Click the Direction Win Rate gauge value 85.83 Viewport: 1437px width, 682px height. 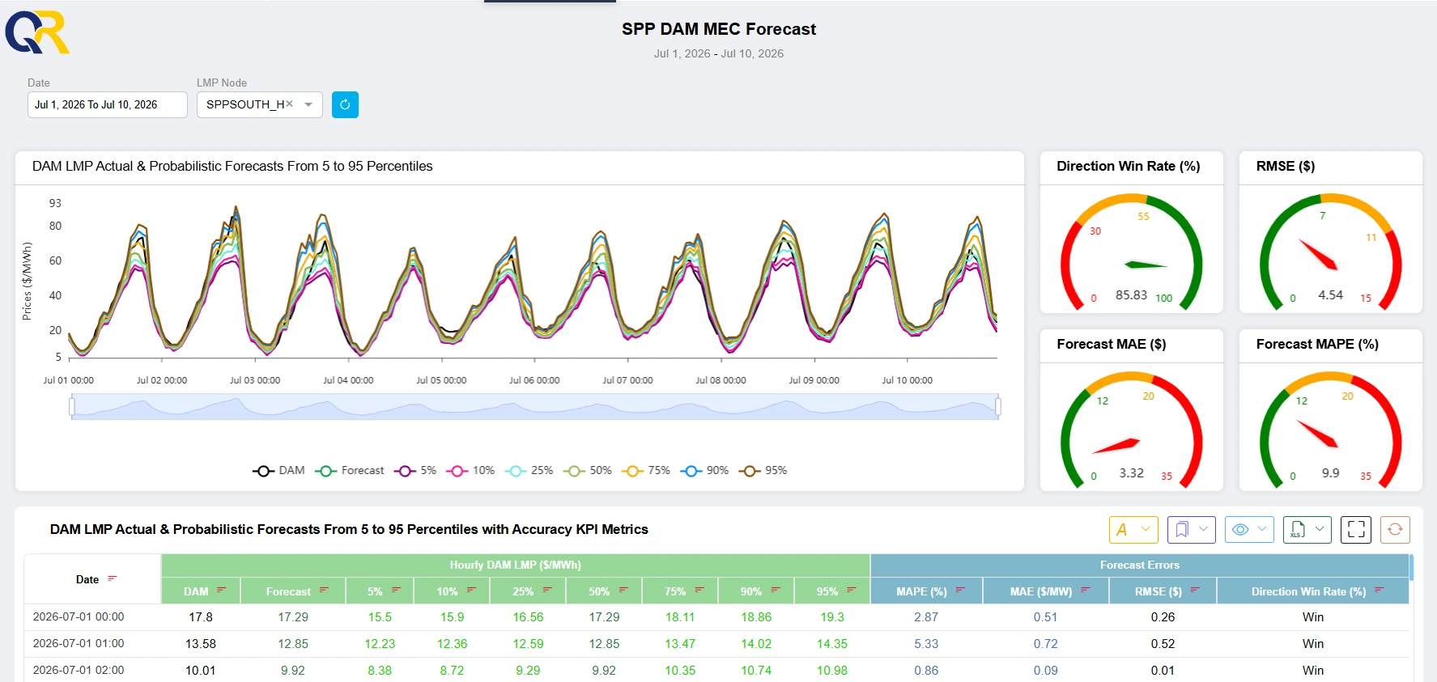1131,295
